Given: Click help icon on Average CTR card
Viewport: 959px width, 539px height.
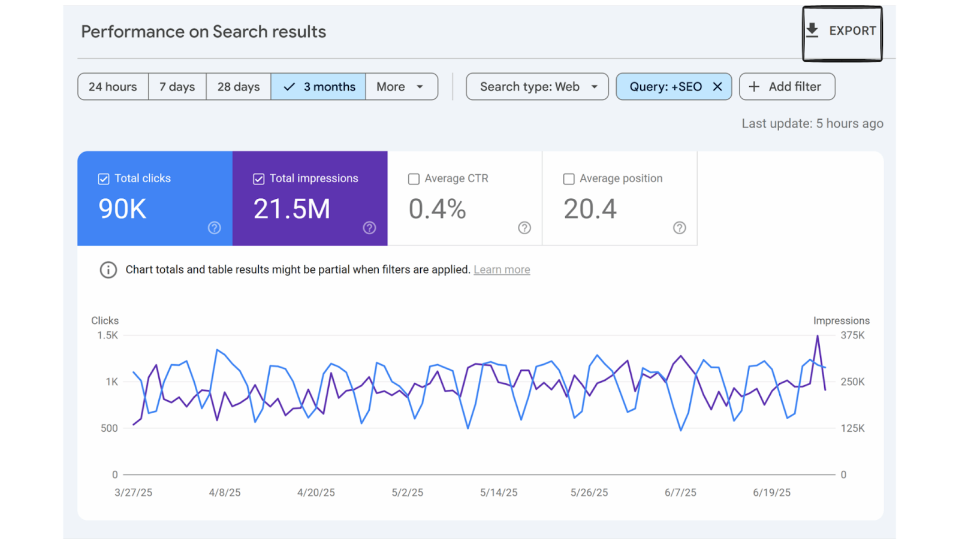Looking at the screenshot, I should (x=524, y=228).
